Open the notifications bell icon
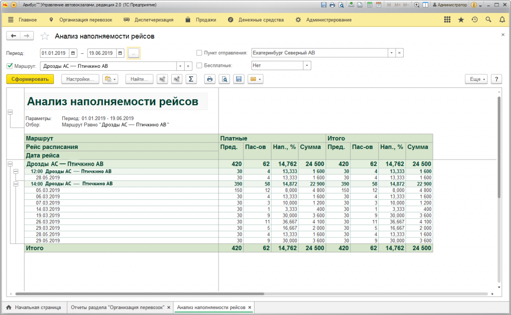Image resolution: width=511 pixels, height=315 pixels. (x=502, y=20)
